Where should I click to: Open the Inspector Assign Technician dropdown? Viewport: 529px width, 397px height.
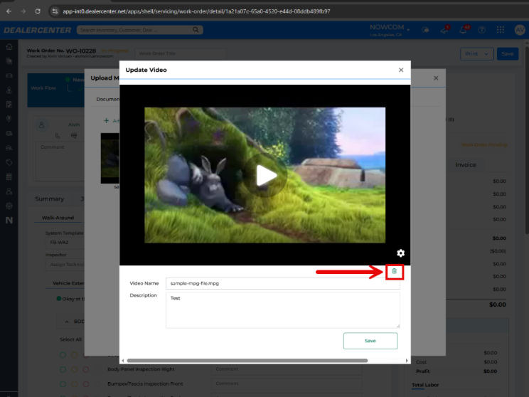tap(65, 265)
